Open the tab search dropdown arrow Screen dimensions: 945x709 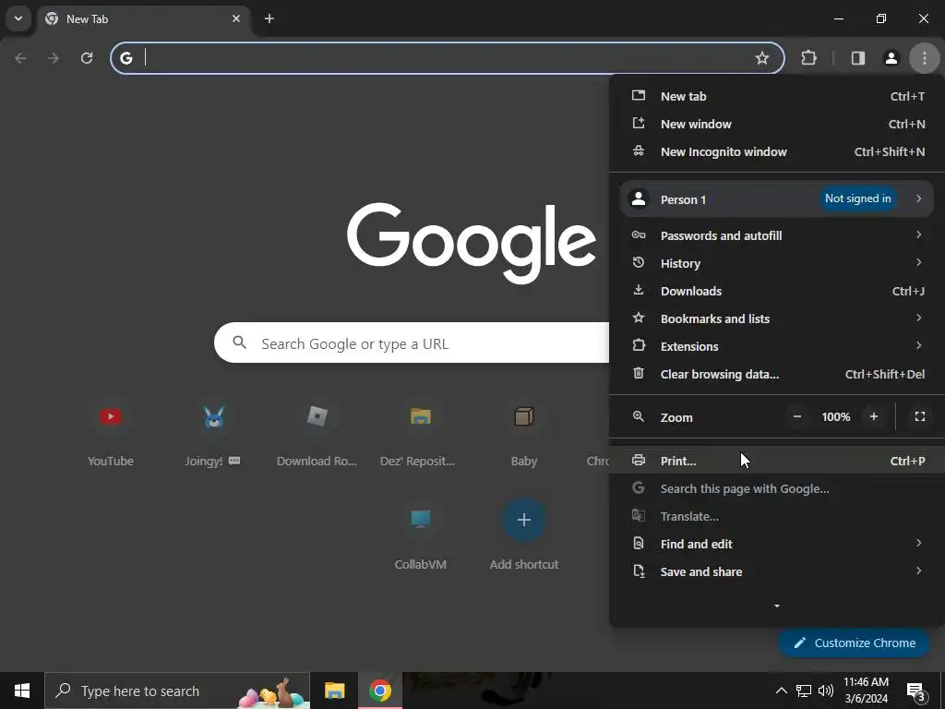click(x=18, y=18)
